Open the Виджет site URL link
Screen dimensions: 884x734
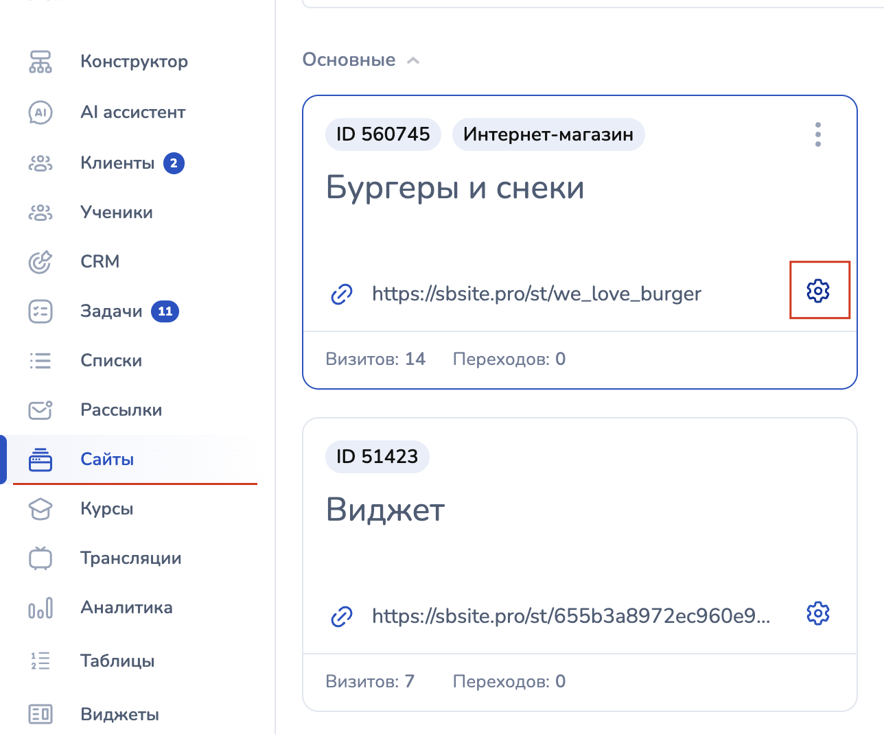(570, 617)
